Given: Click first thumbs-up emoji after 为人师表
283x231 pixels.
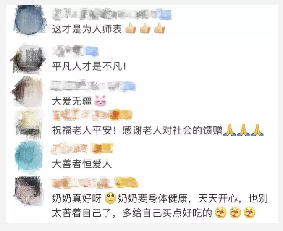Looking at the screenshot, I should point(131,28).
